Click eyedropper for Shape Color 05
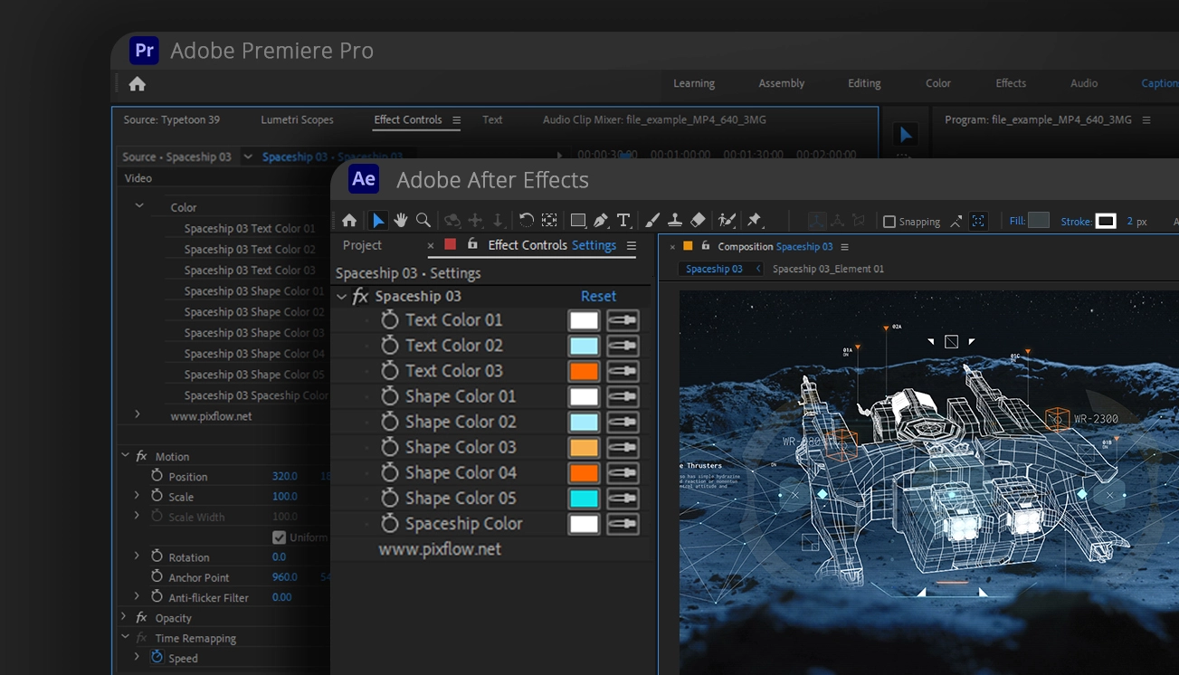 pyautogui.click(x=623, y=499)
